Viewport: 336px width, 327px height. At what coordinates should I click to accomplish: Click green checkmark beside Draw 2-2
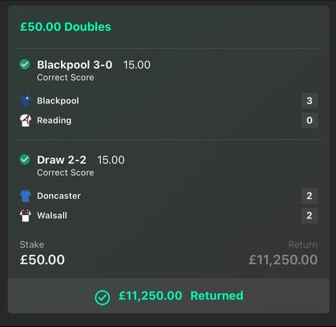tap(24, 160)
